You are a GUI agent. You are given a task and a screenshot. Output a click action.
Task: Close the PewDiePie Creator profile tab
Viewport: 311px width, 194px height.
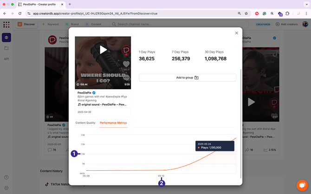tap(62, 4)
